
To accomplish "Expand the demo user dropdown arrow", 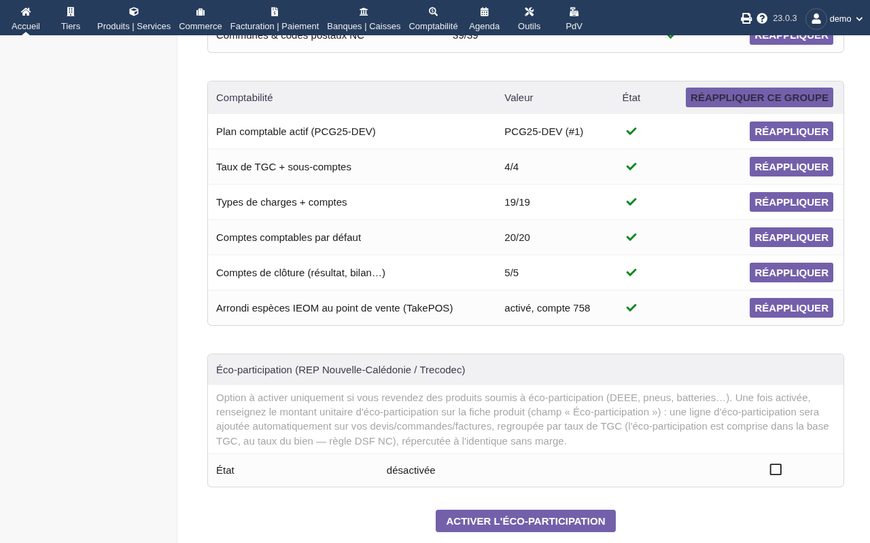I will (x=859, y=19).
